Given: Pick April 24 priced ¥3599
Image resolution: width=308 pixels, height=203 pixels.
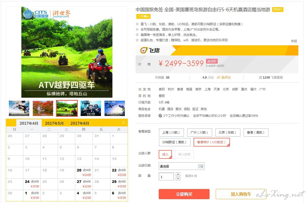Looking at the screenshot, I should (x=32, y=184).
